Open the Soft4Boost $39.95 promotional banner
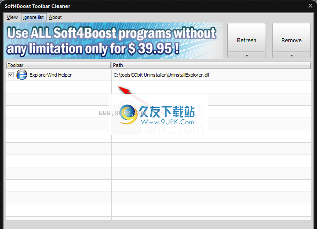Image resolution: width=317 pixels, height=229 pixels. 113,41
